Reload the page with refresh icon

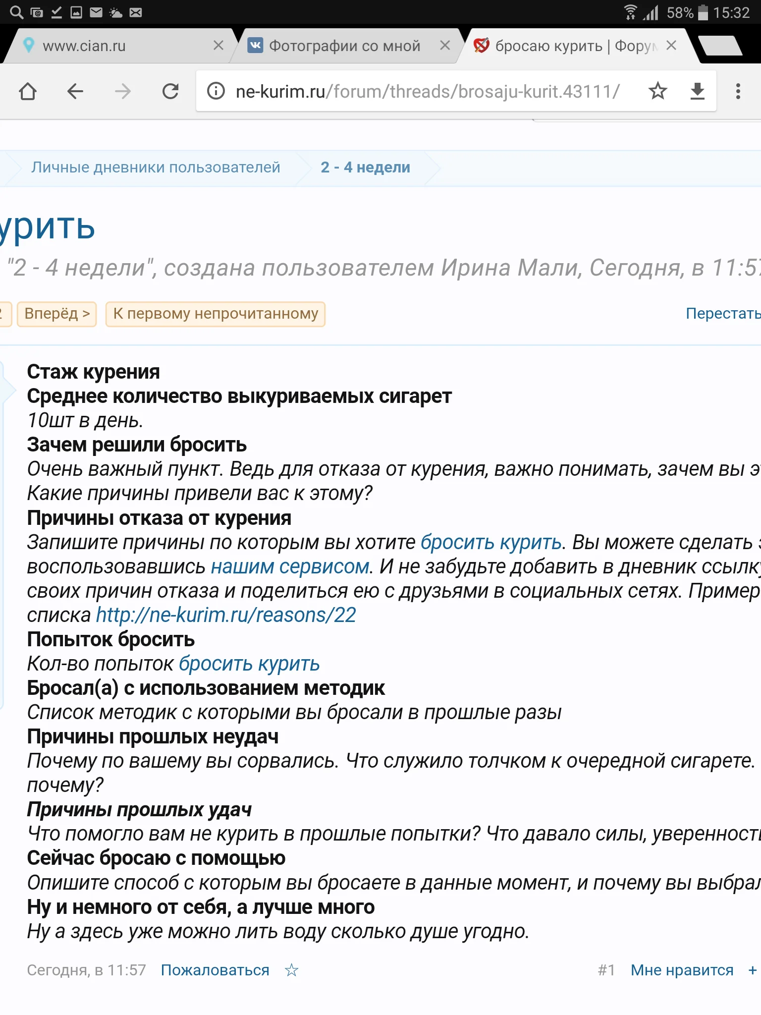pos(170,91)
